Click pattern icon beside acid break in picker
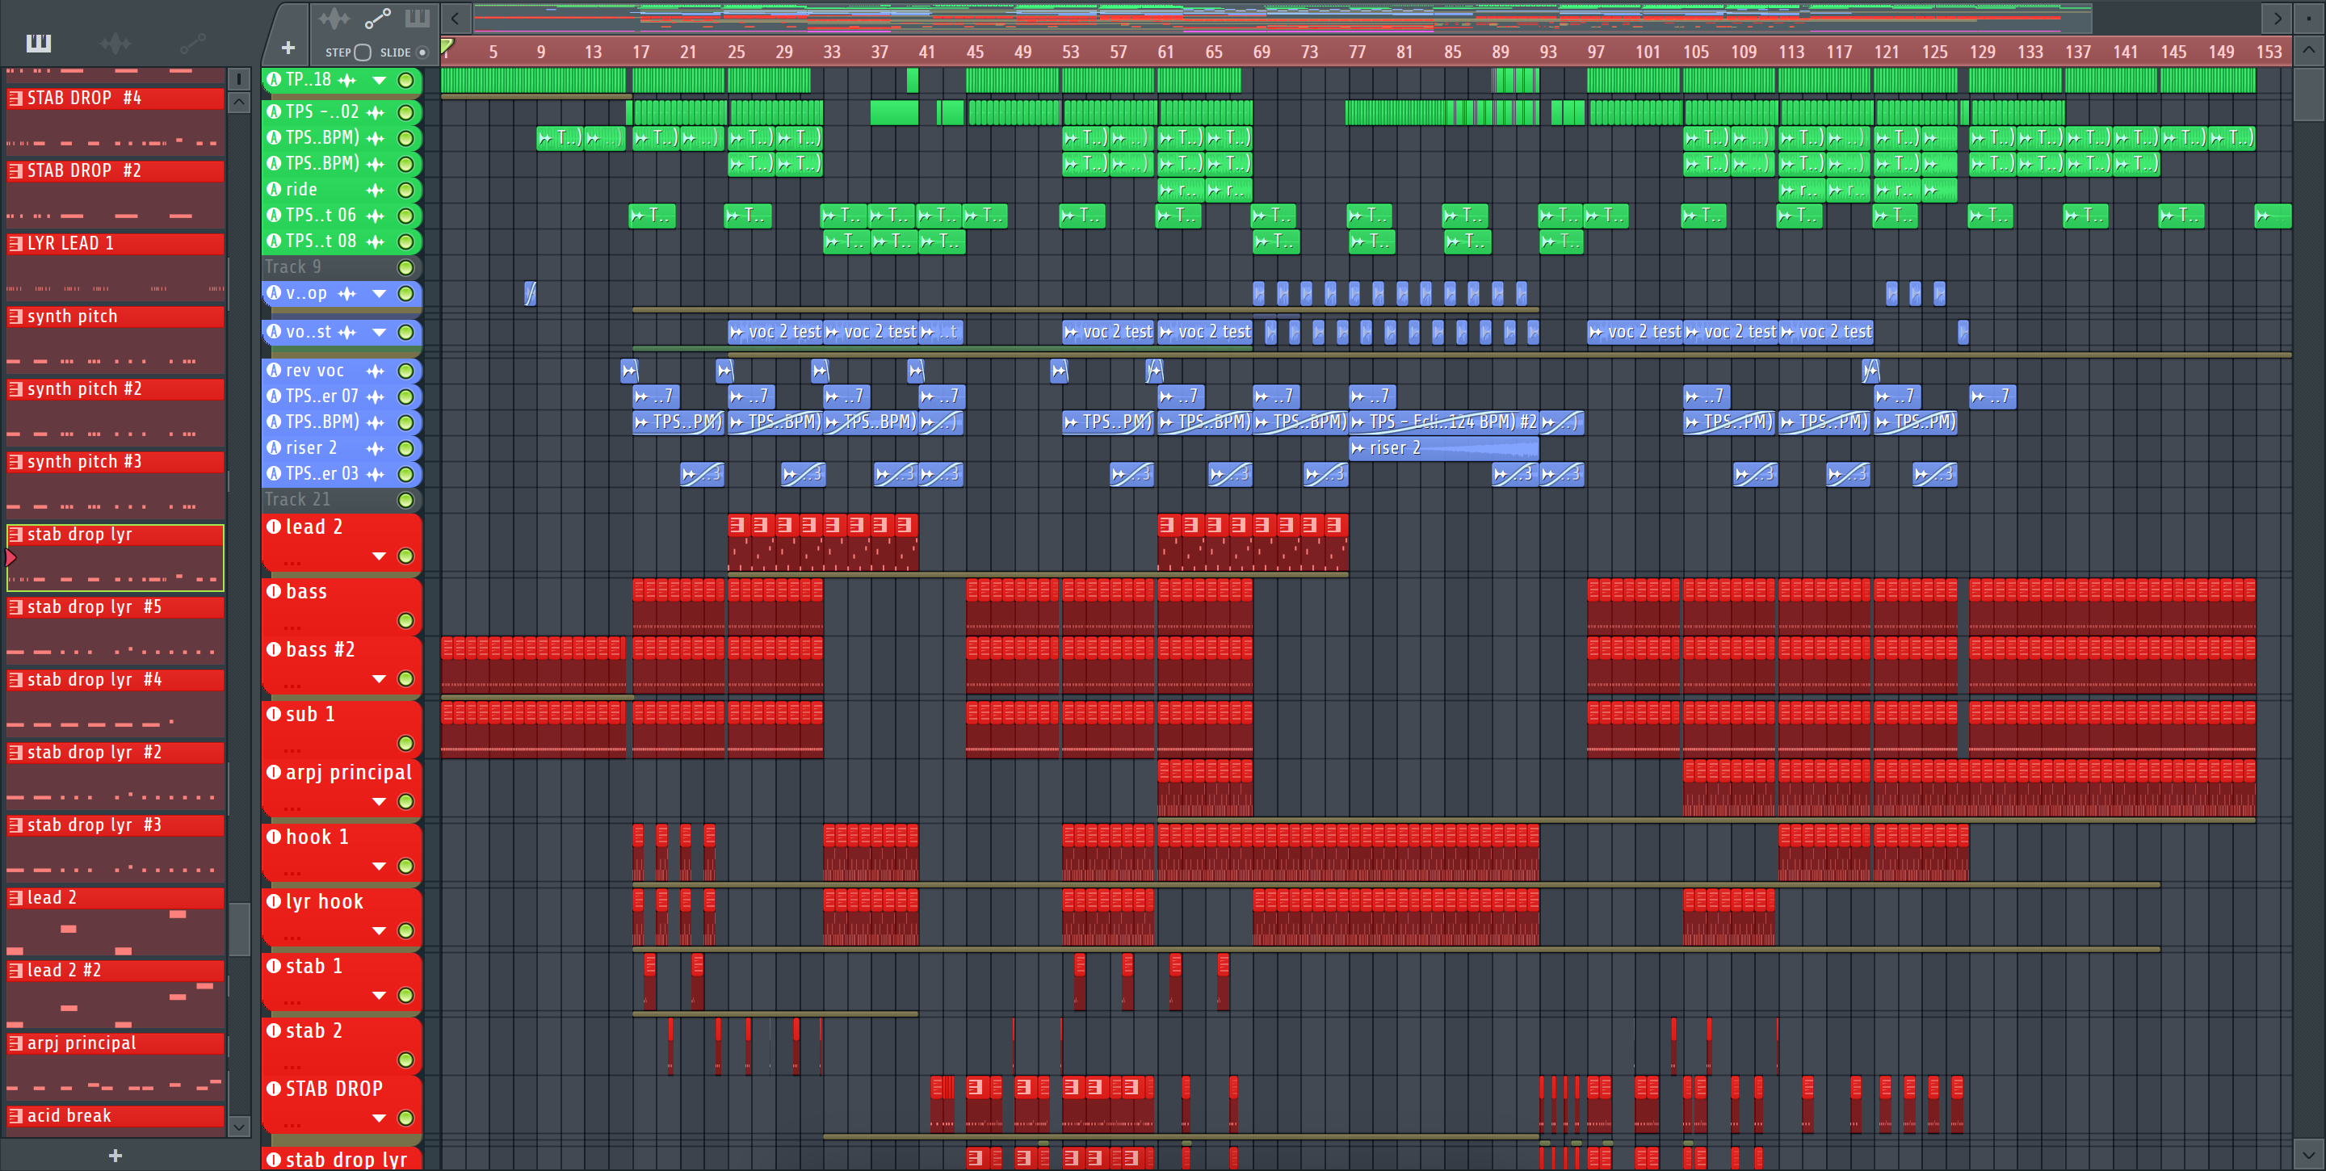 (x=15, y=1115)
